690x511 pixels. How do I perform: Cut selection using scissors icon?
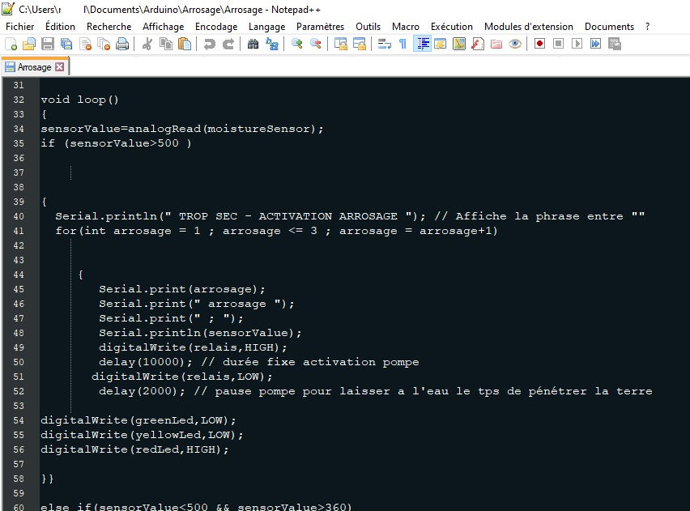(x=147, y=44)
